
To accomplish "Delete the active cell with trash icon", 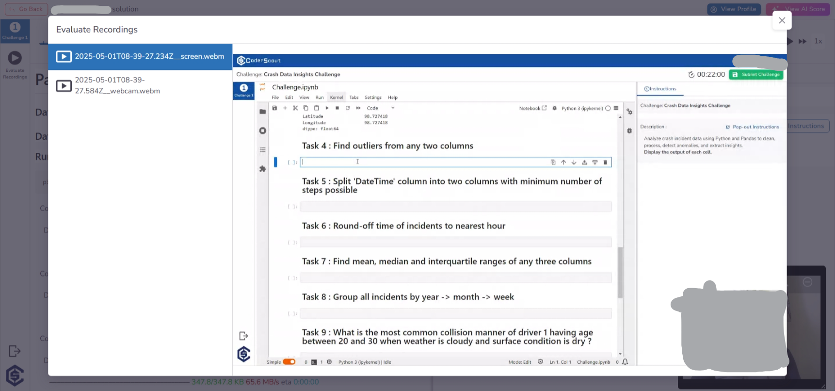I will pyautogui.click(x=605, y=163).
